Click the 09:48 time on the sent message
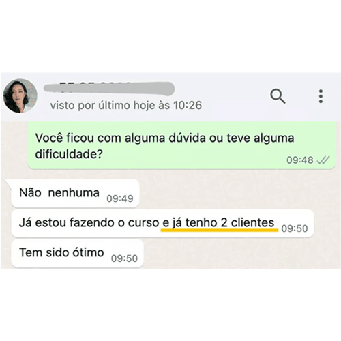The width and height of the screenshot is (341, 341). tap(300, 160)
